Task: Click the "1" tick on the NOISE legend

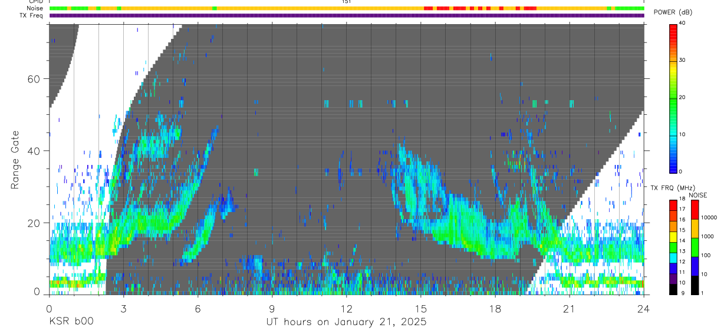Action: [x=703, y=293]
